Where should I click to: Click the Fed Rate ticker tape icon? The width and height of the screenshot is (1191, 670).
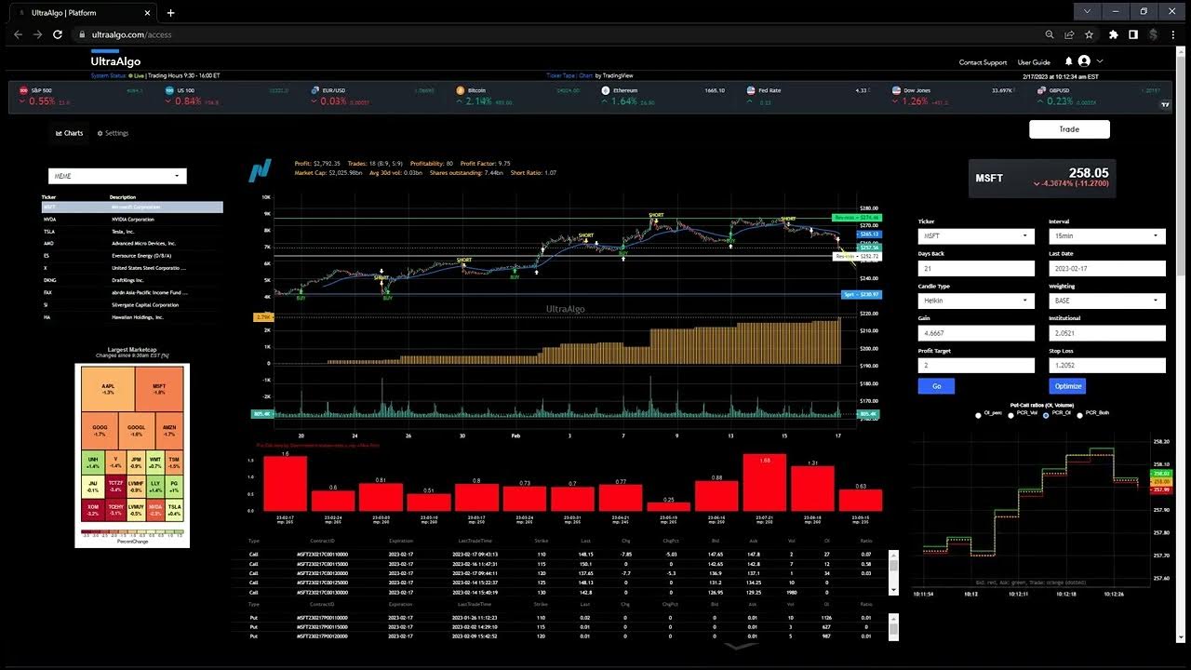[751, 90]
